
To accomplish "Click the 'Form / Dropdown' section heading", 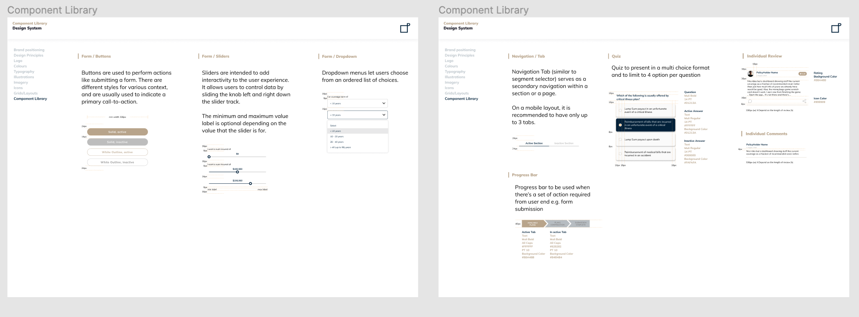I will click(x=340, y=56).
